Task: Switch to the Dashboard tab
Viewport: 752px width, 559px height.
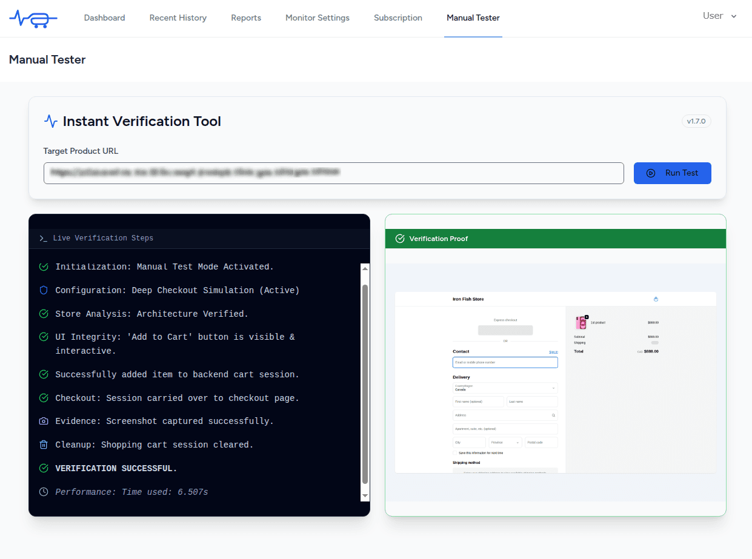Action: [x=104, y=18]
